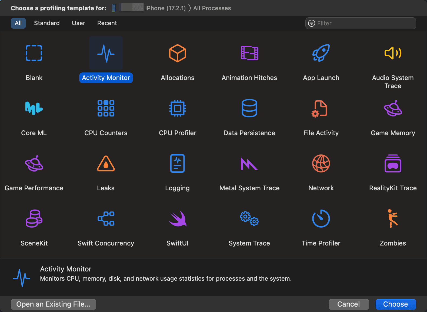
Task: Choose the Network globe icon
Action: 321,163
